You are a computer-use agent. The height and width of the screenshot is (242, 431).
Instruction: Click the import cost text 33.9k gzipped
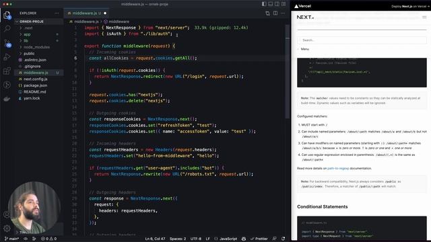221,28
